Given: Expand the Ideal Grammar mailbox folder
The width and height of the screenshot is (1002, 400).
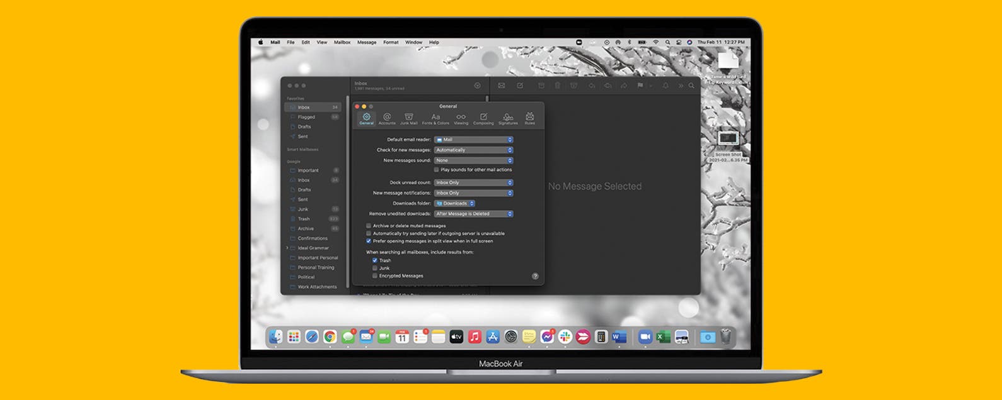Looking at the screenshot, I should click(x=287, y=248).
